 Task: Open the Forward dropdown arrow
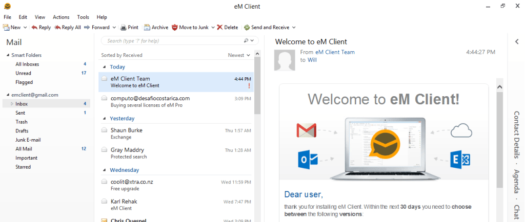tap(114, 28)
